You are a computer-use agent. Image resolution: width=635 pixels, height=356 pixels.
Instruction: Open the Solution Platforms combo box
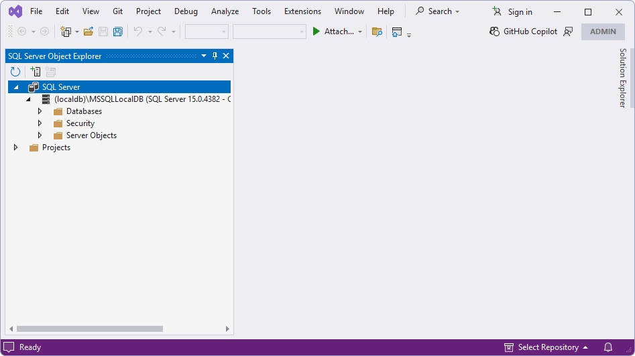(x=270, y=32)
